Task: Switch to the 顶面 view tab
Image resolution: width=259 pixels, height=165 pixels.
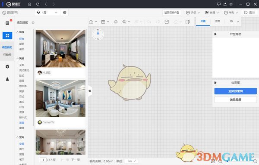Action: coord(218,21)
